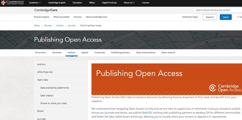
Task: Switch to the Publishing partners tab
Action: click(121, 53)
